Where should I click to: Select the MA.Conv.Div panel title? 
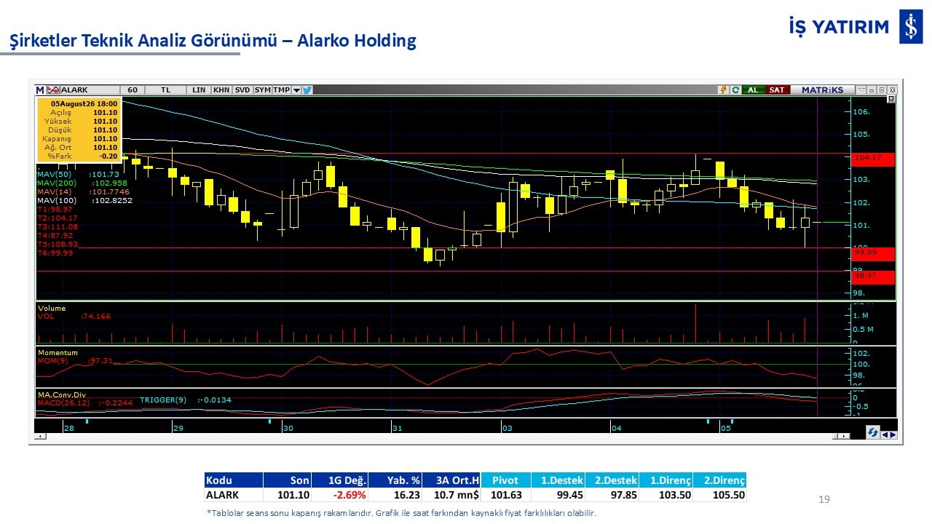pos(61,394)
